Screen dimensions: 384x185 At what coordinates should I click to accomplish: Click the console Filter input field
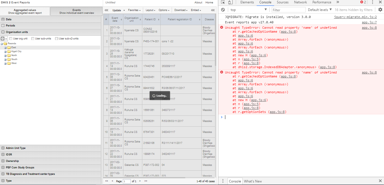pyautogui.click(x=289, y=10)
